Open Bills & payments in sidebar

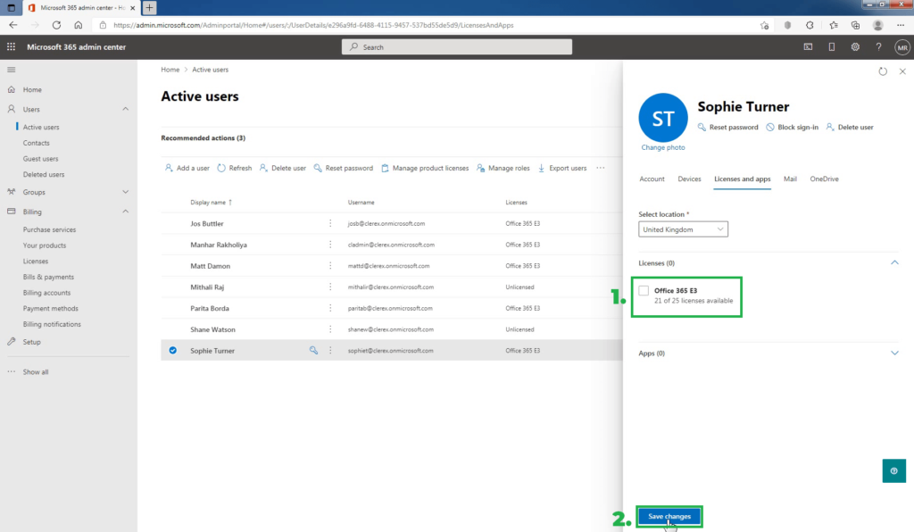coord(48,277)
